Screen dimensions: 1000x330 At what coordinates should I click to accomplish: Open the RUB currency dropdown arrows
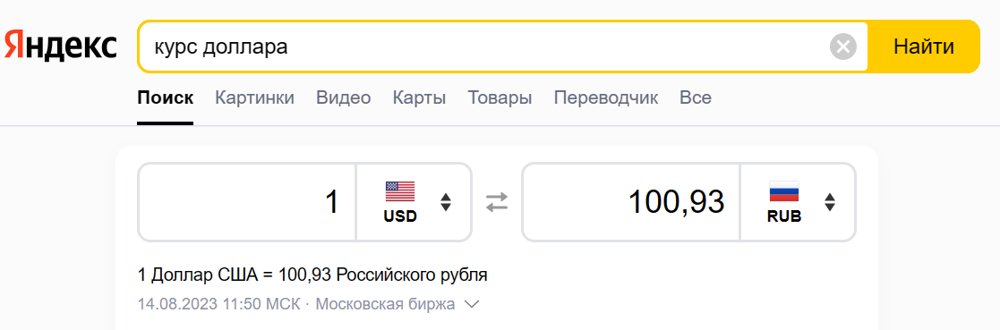tap(830, 203)
